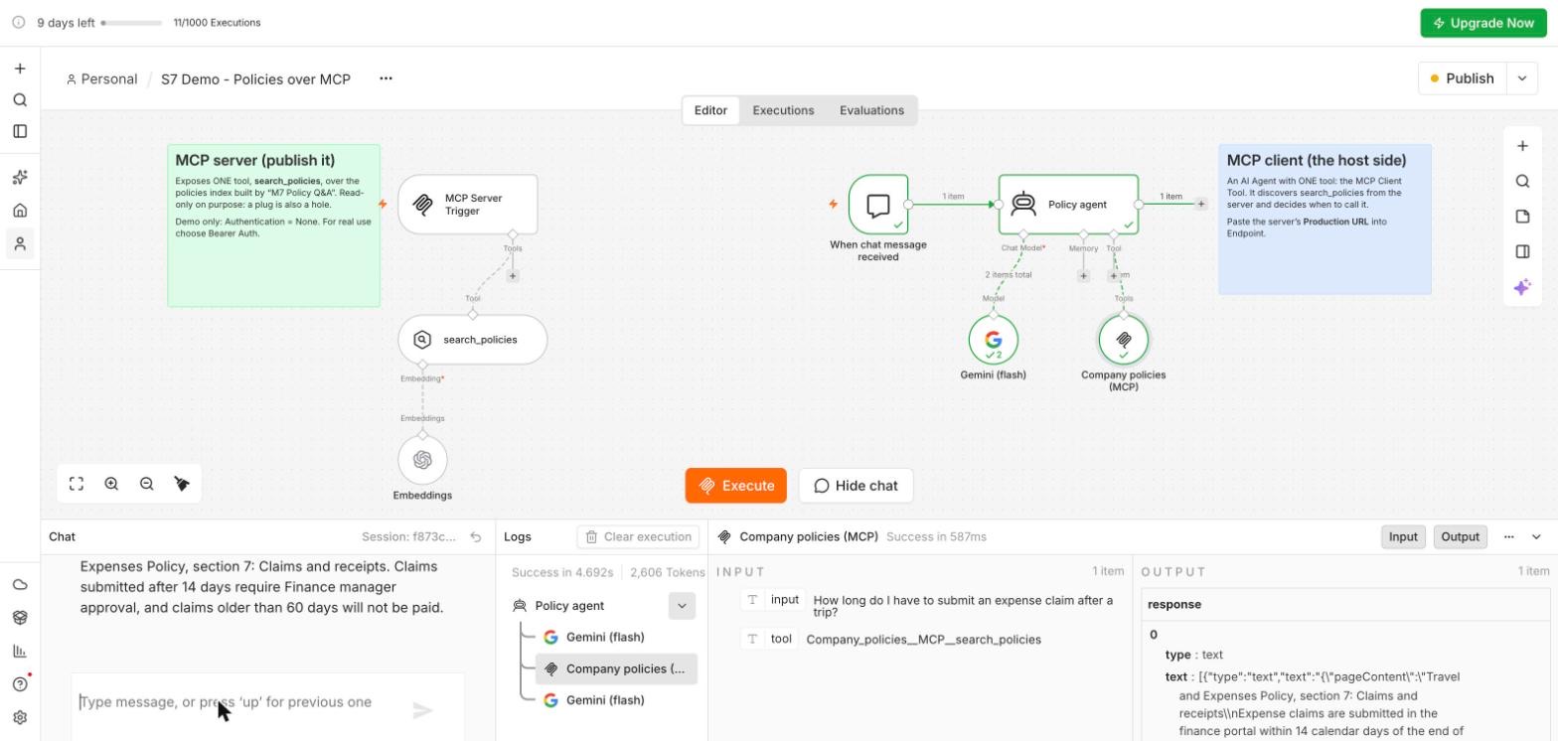1558x741 pixels.
Task: Select the Company policies (MCP) node on canvas
Action: tap(1124, 340)
